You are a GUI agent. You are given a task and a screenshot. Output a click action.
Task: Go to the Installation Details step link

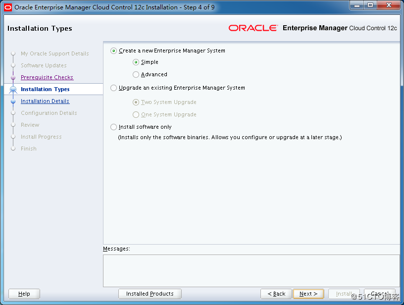coord(45,102)
